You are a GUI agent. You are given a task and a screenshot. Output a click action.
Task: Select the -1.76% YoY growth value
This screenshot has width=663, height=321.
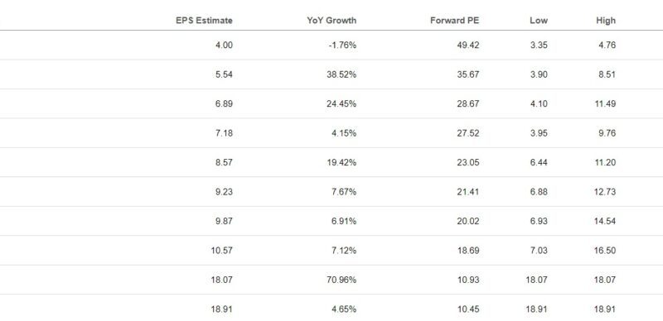(x=342, y=45)
